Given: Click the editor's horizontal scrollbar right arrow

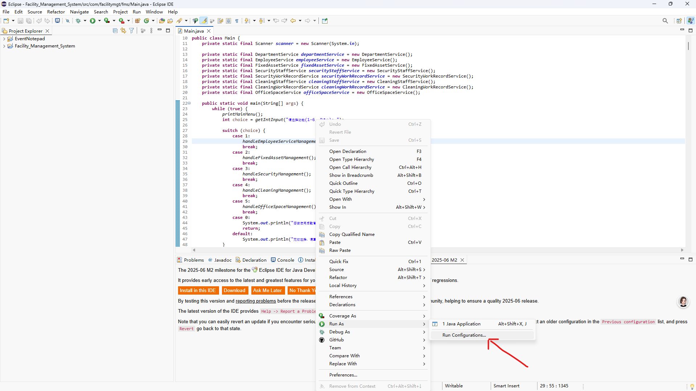Looking at the screenshot, I should [x=682, y=250].
